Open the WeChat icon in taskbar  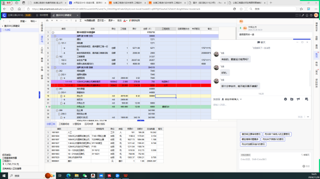coord(85,176)
